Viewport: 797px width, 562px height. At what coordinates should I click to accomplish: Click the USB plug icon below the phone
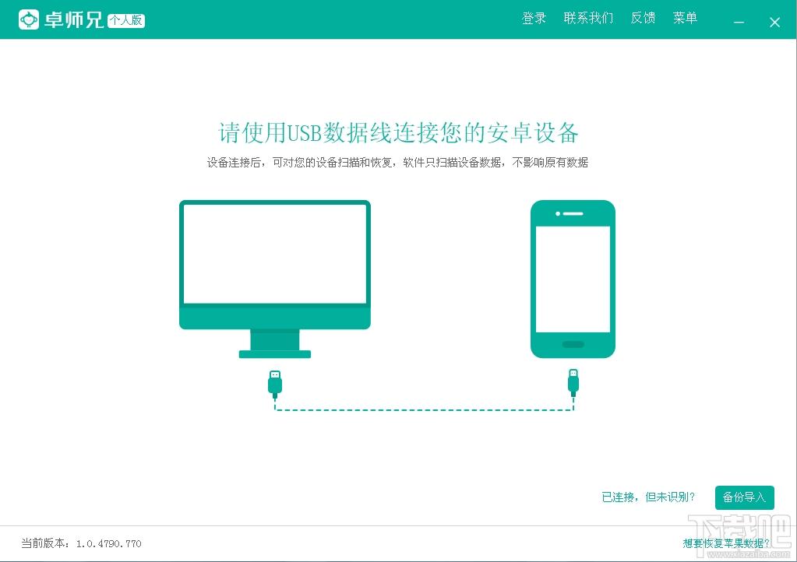pyautogui.click(x=573, y=383)
